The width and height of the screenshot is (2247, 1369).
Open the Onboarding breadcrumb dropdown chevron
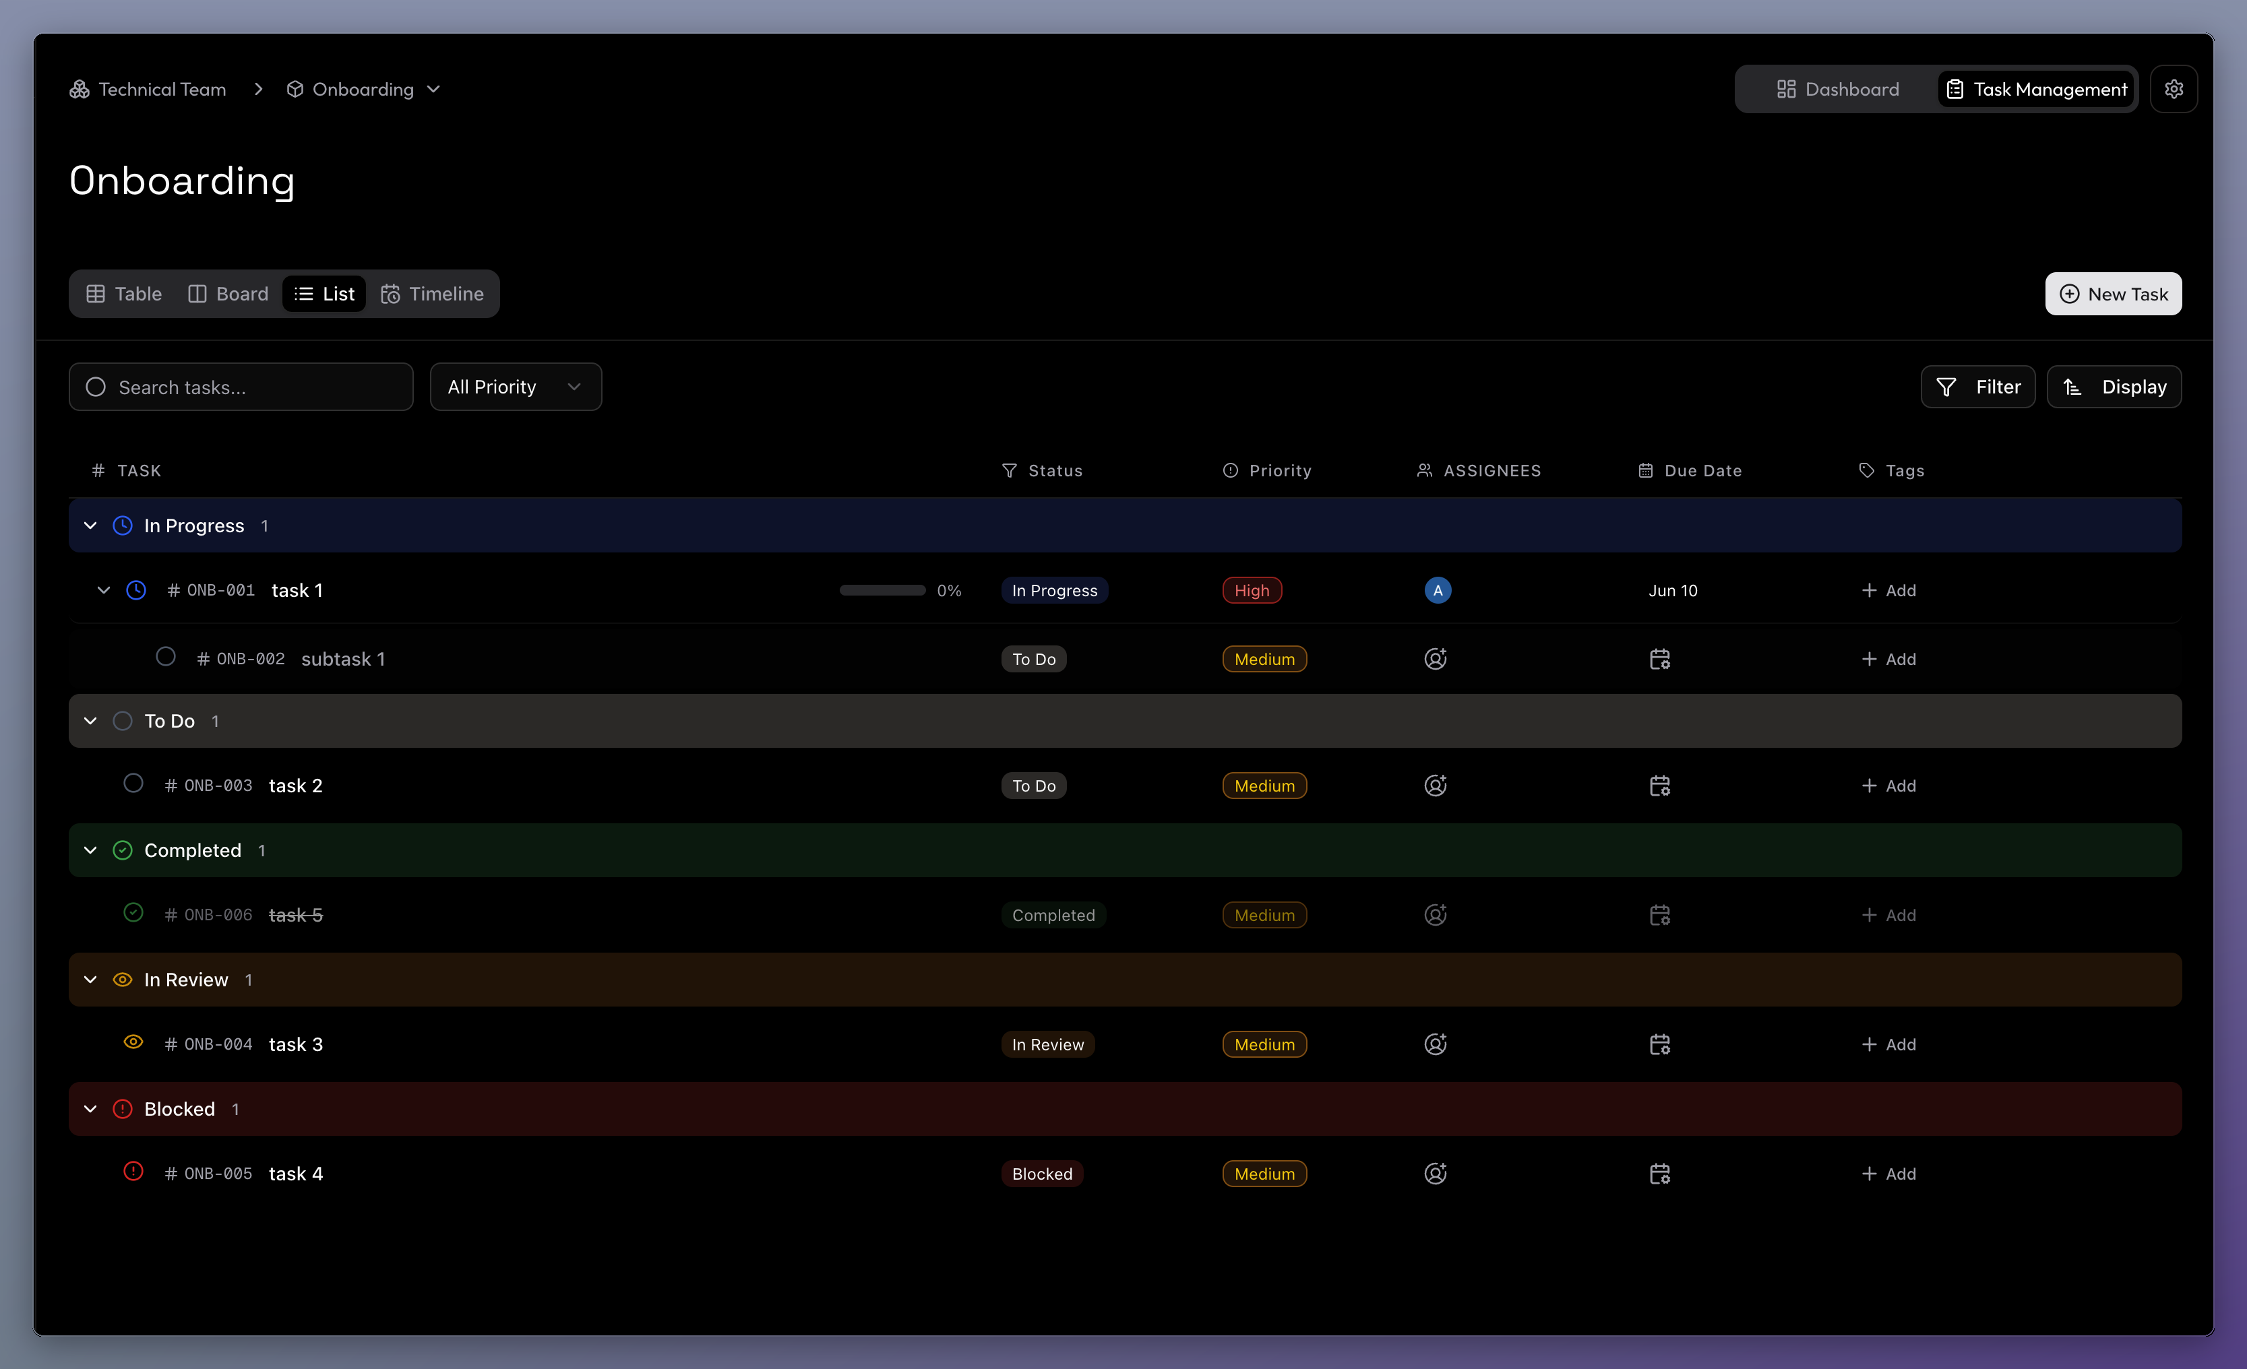[x=434, y=90]
